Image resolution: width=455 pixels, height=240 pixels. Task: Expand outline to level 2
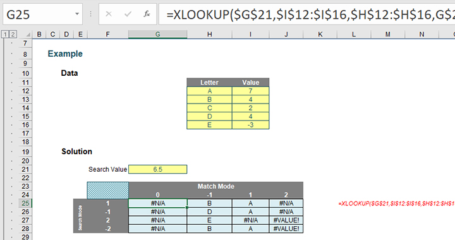(x=13, y=35)
